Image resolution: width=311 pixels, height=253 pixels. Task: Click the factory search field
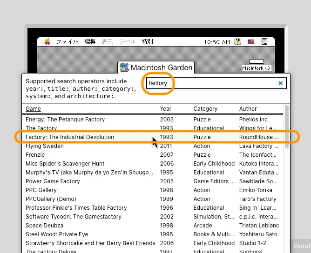[216, 83]
